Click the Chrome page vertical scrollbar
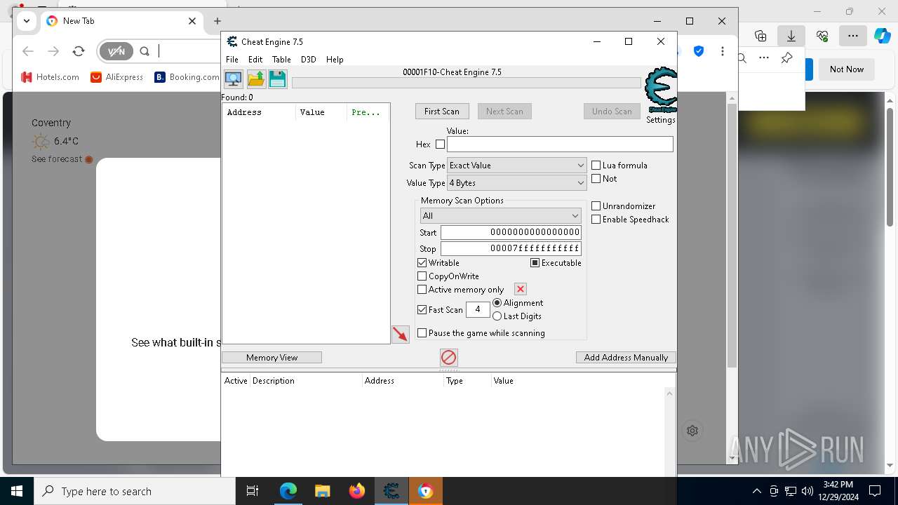898x505 pixels. pyautogui.click(x=732, y=236)
